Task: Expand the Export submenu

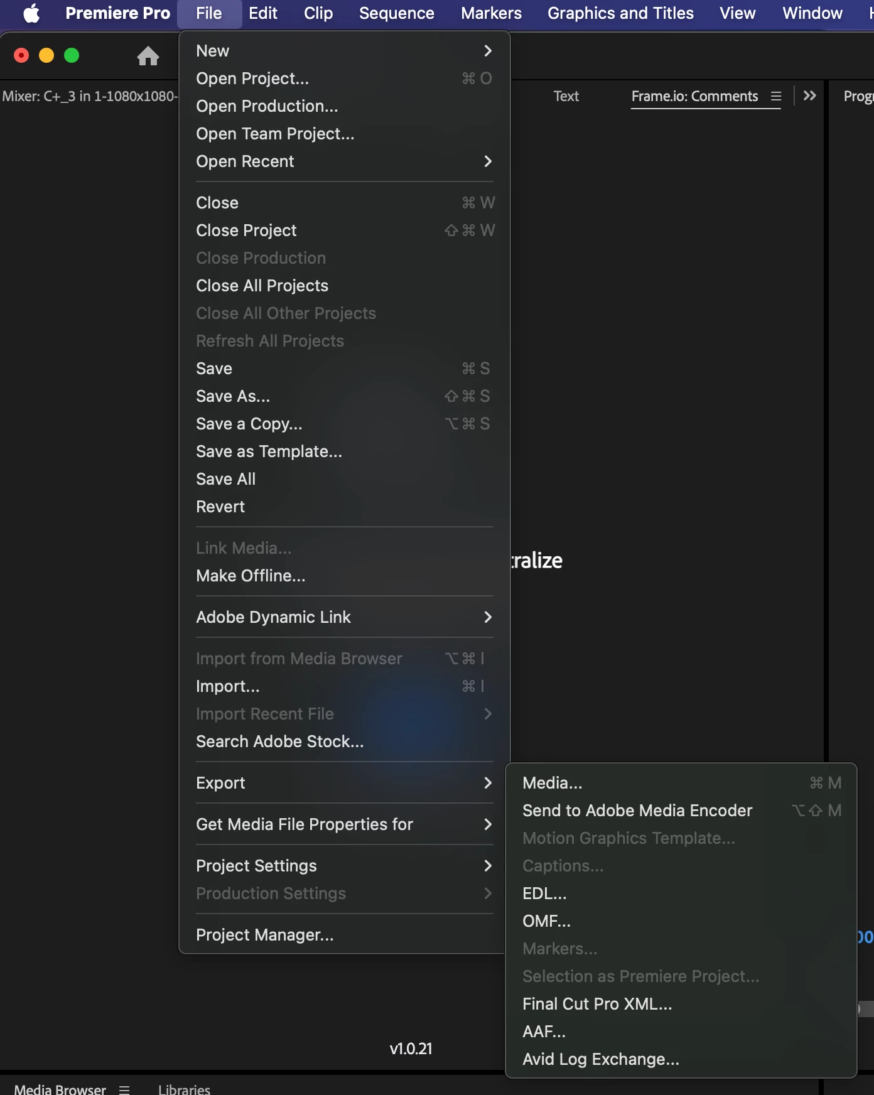Action: pyautogui.click(x=344, y=783)
